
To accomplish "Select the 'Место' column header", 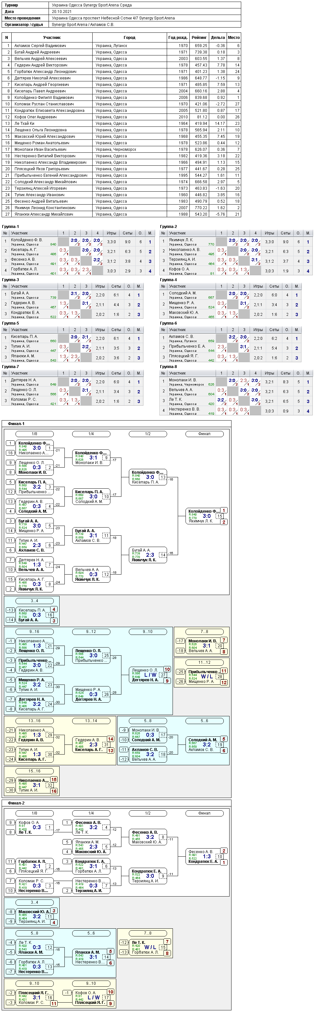I will point(234,37).
